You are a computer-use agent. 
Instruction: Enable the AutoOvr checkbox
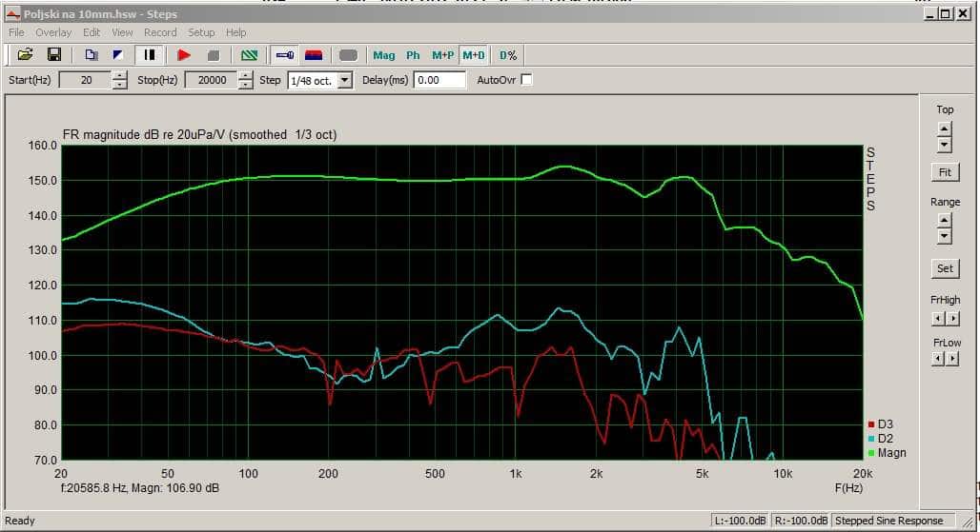click(526, 80)
